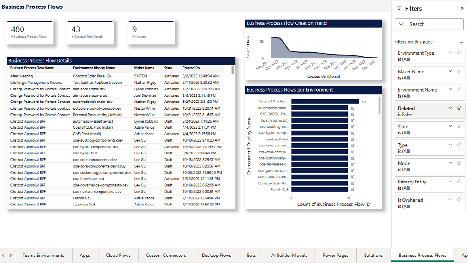Open the Desktop Flows tab

click(216, 255)
